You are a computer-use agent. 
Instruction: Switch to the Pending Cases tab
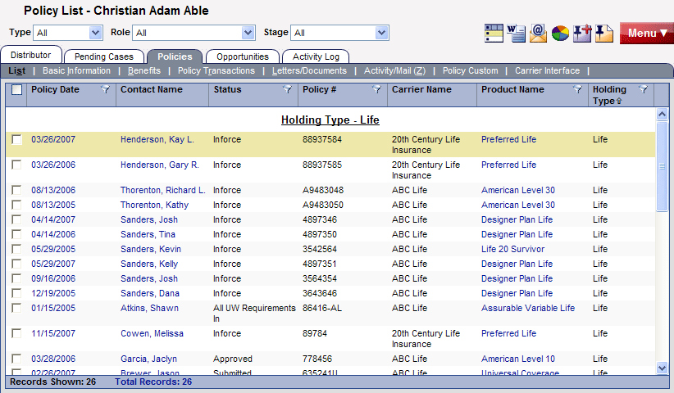coord(104,56)
